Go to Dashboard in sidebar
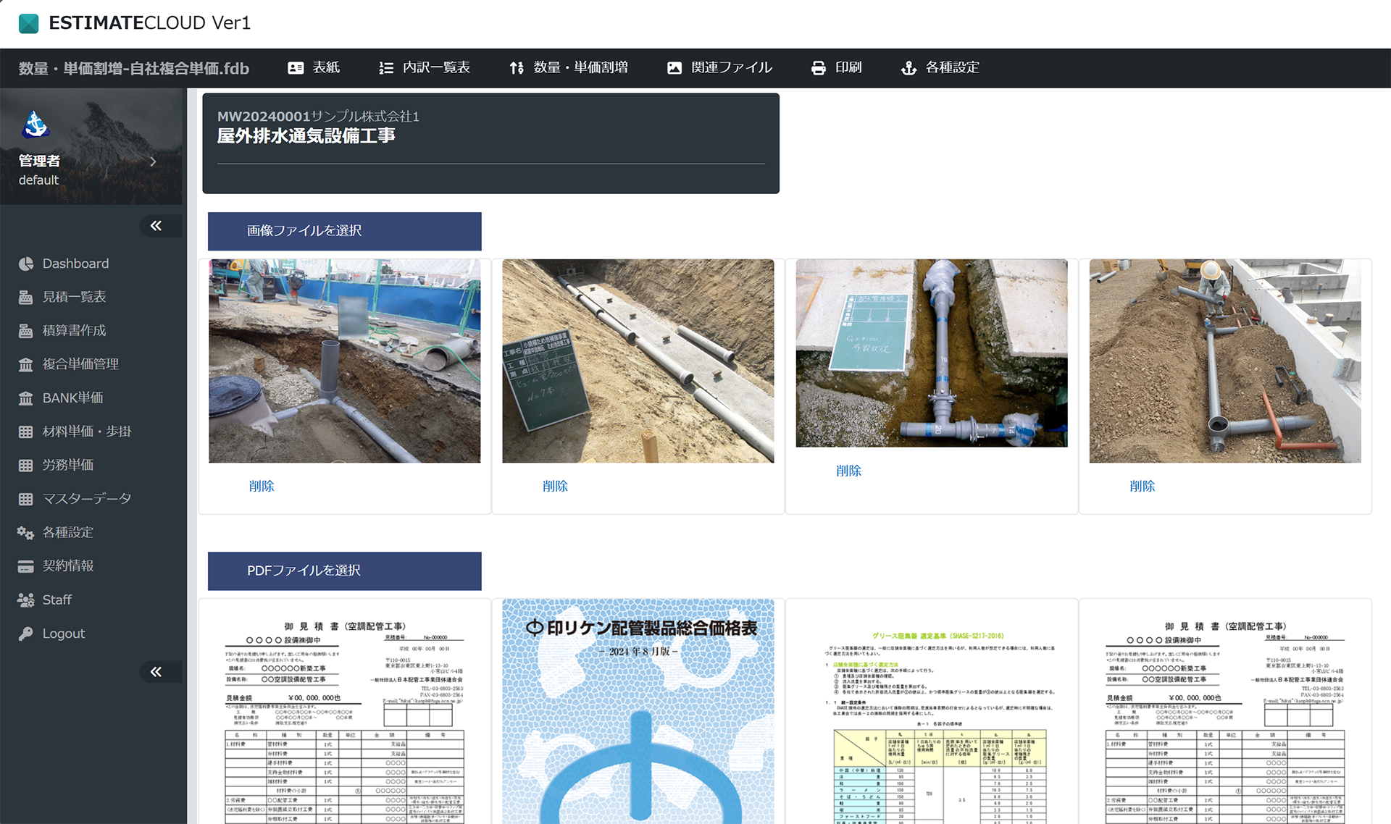Image resolution: width=1391 pixels, height=824 pixels. 75,264
